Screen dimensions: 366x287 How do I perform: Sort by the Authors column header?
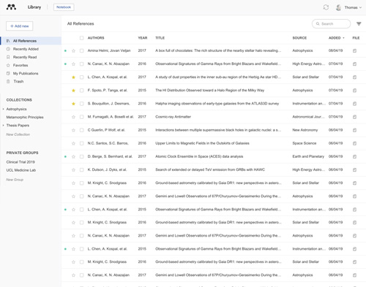point(96,38)
